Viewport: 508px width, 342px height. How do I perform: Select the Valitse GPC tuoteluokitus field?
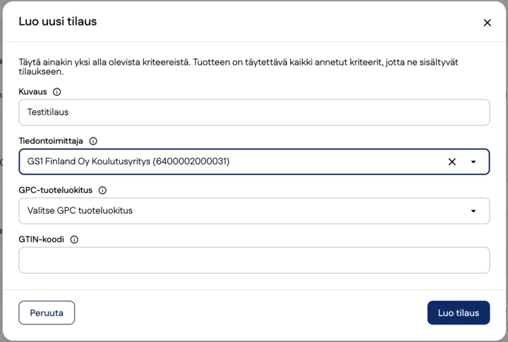click(254, 211)
